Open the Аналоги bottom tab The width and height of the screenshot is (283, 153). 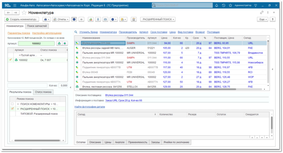(120, 142)
